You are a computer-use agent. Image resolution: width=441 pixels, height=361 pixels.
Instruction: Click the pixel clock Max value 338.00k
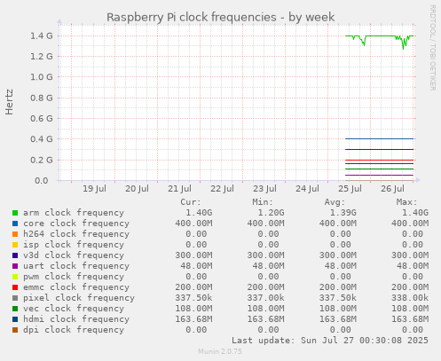(410, 298)
